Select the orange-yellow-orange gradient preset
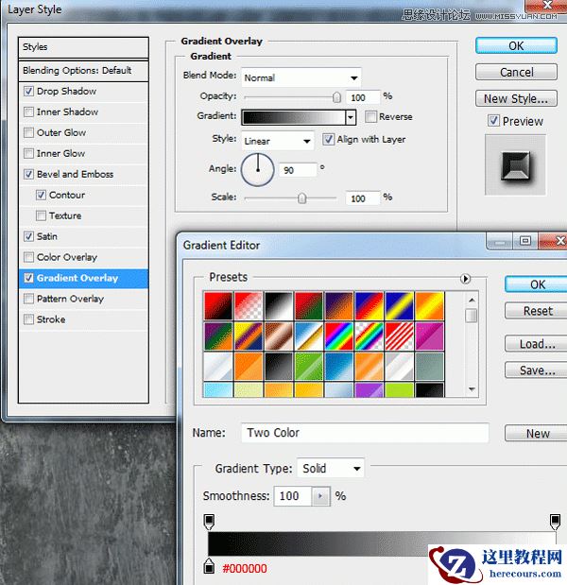This screenshot has height=585, width=567. point(429,305)
